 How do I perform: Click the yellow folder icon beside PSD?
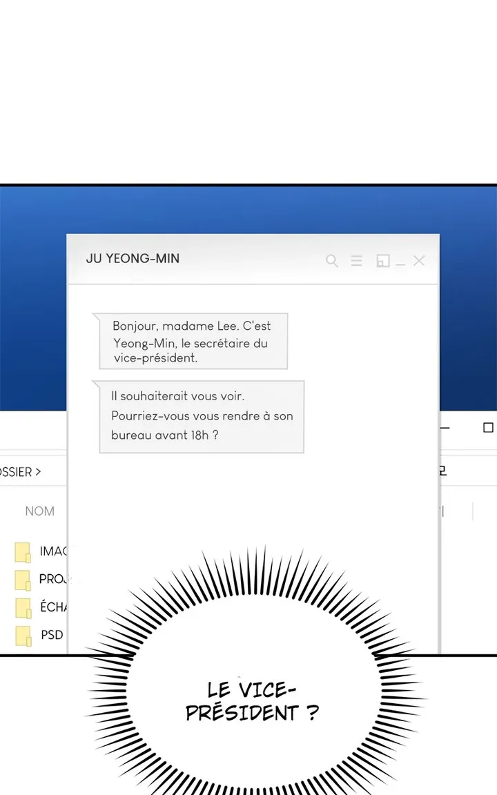23,635
